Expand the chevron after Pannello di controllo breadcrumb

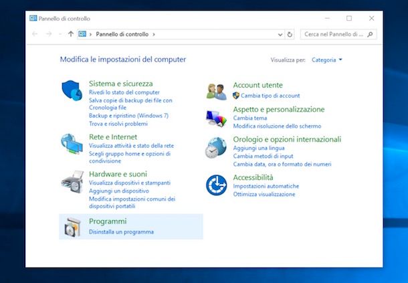click(154, 34)
